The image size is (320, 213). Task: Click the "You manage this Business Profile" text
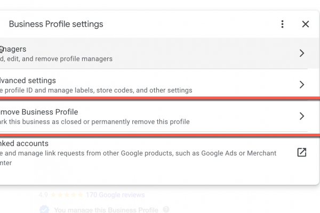click(x=107, y=210)
